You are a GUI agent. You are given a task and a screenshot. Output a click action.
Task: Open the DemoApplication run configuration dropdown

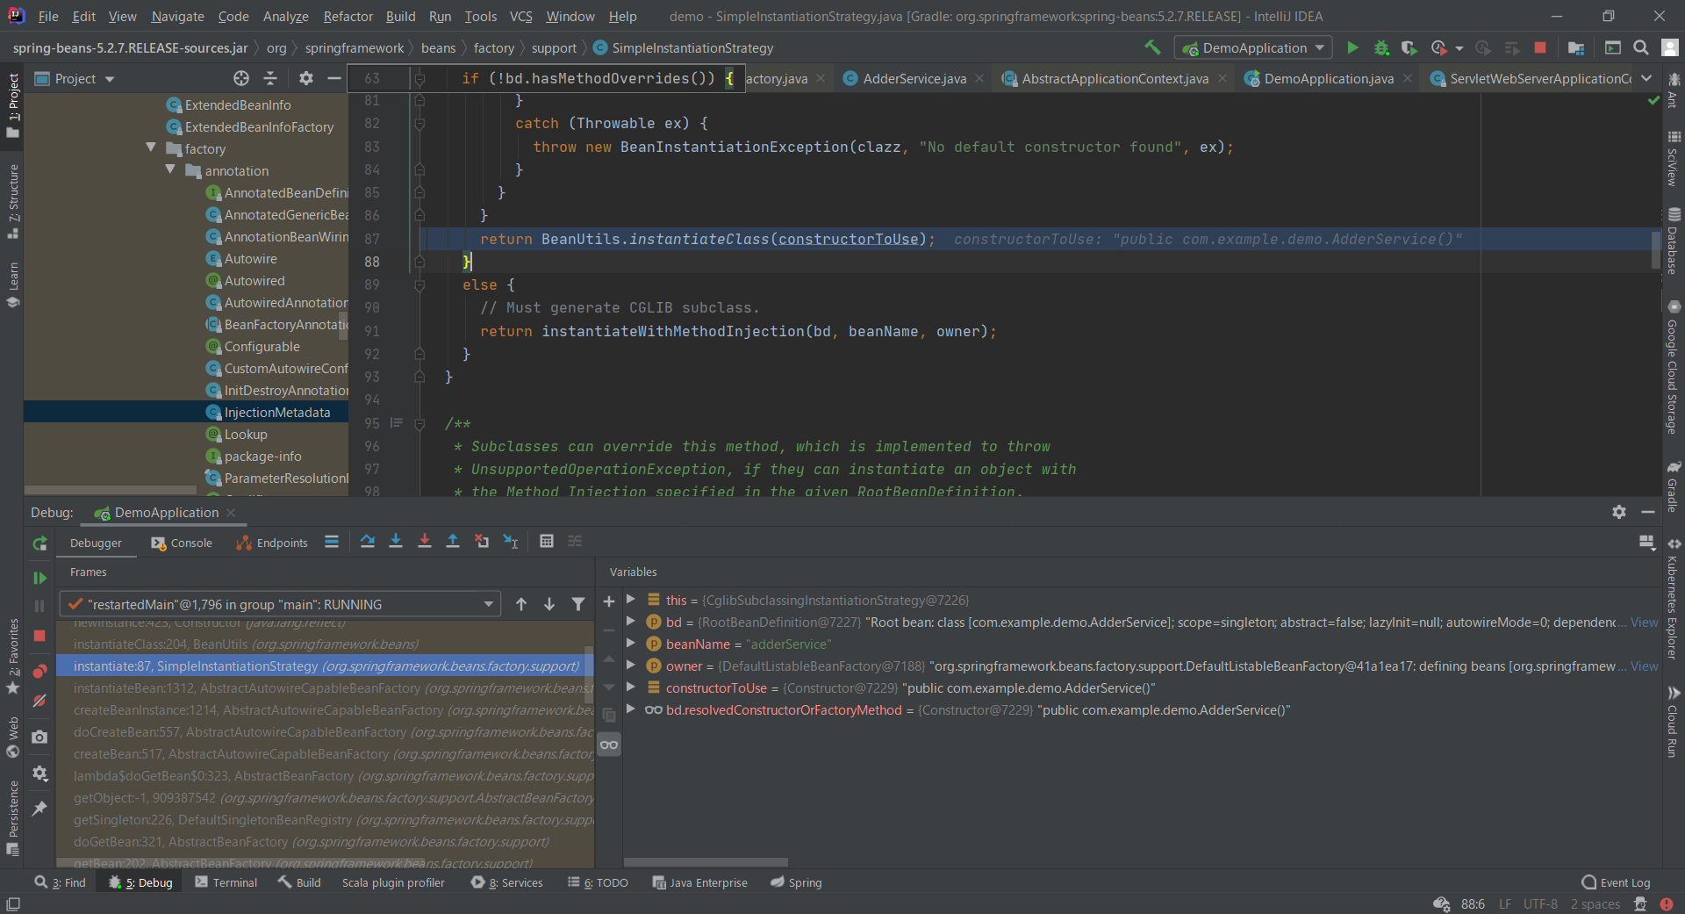coord(1253,47)
